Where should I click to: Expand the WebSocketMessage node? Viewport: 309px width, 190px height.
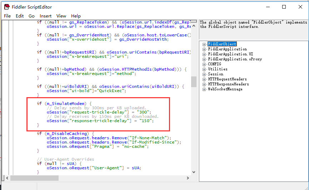click(x=204, y=89)
